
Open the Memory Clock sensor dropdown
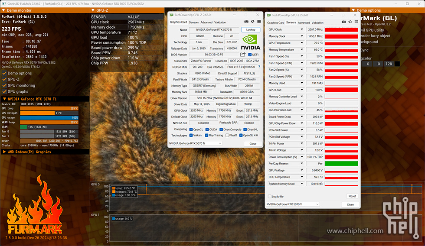pyautogui.click(x=302, y=36)
